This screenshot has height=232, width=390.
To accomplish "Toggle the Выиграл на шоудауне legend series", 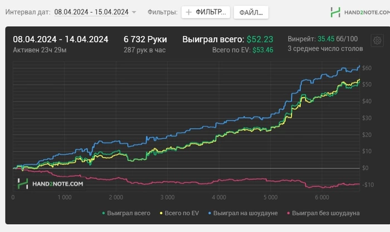I will pos(243,213).
